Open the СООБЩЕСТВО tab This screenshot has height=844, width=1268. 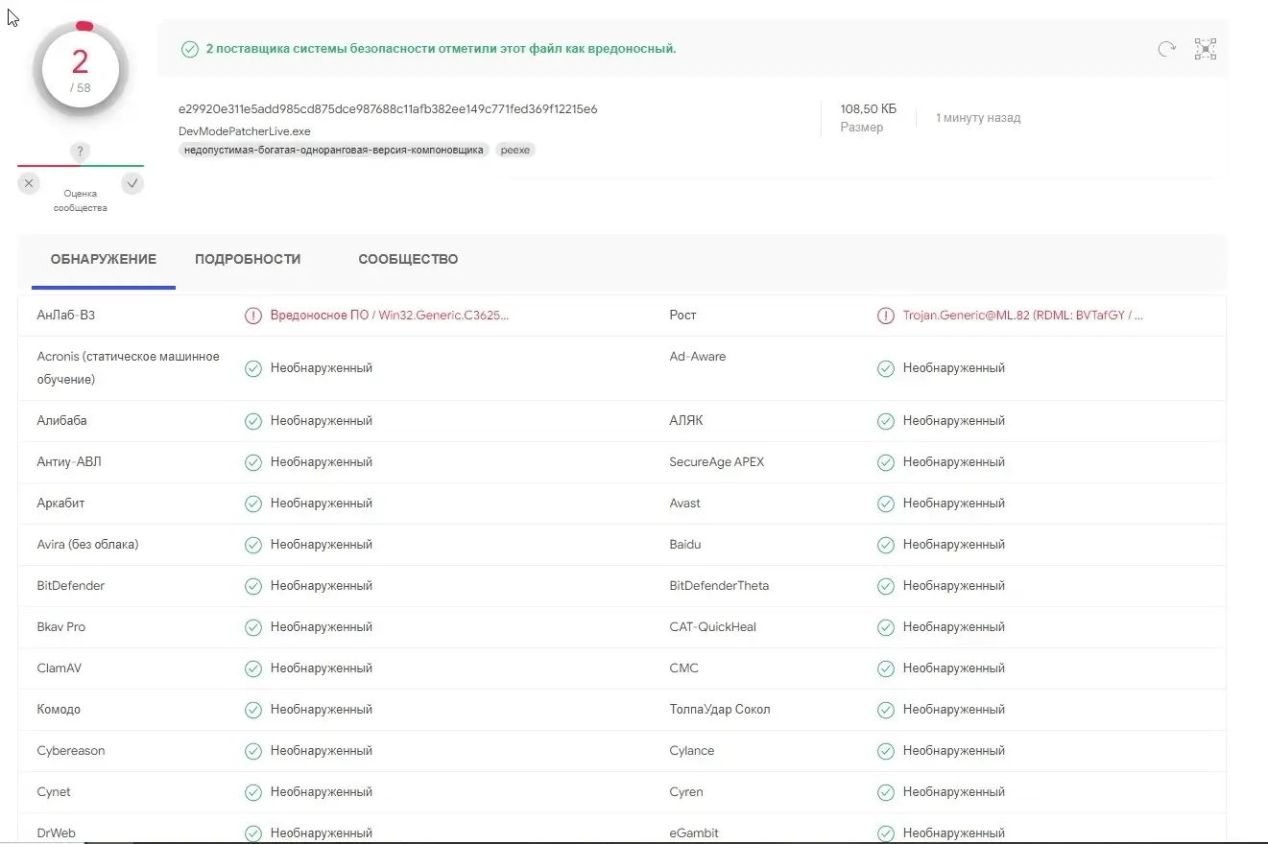point(408,259)
